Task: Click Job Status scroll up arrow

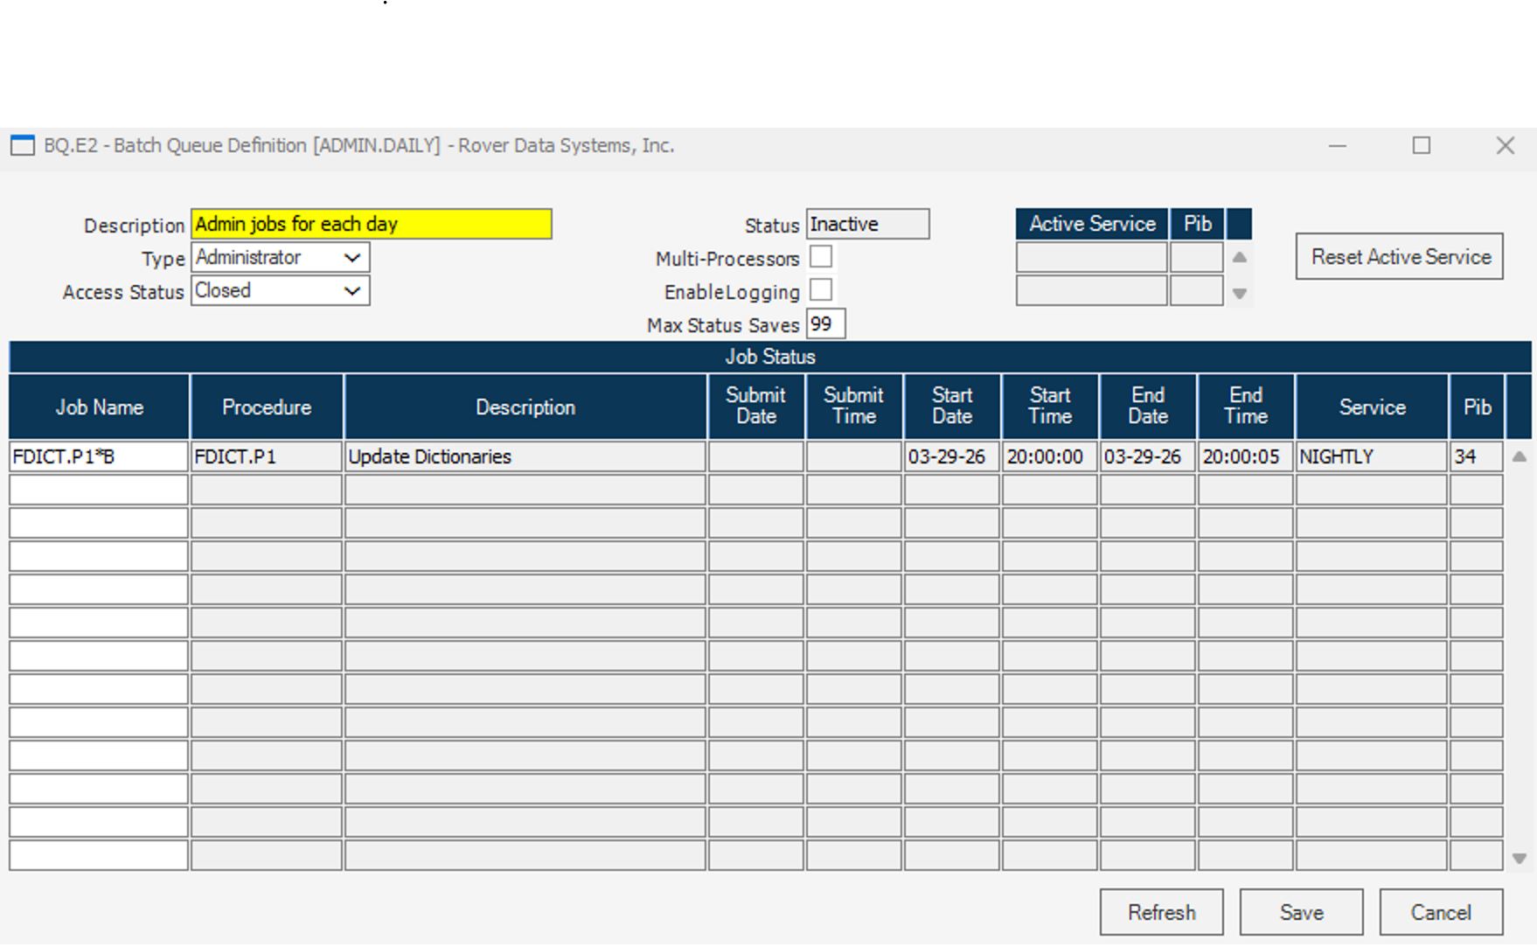Action: pos(1520,456)
